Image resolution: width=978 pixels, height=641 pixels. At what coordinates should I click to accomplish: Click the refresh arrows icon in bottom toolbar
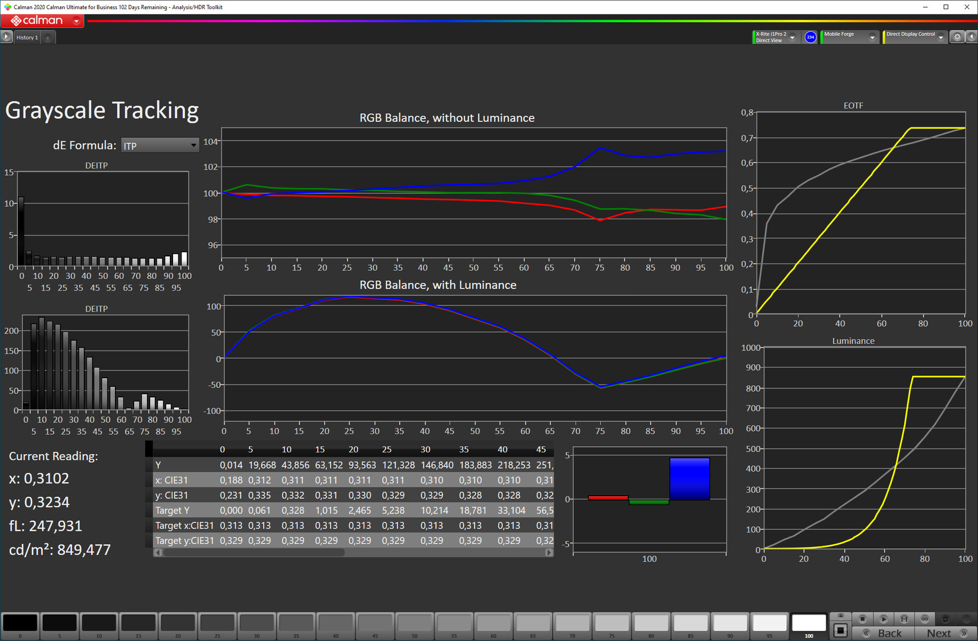(x=945, y=619)
